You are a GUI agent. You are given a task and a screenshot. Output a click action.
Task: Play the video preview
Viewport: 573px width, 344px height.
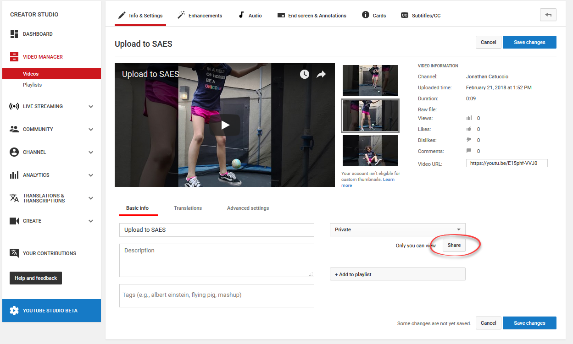[225, 125]
